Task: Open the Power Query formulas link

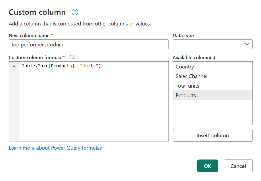Action: (x=55, y=148)
